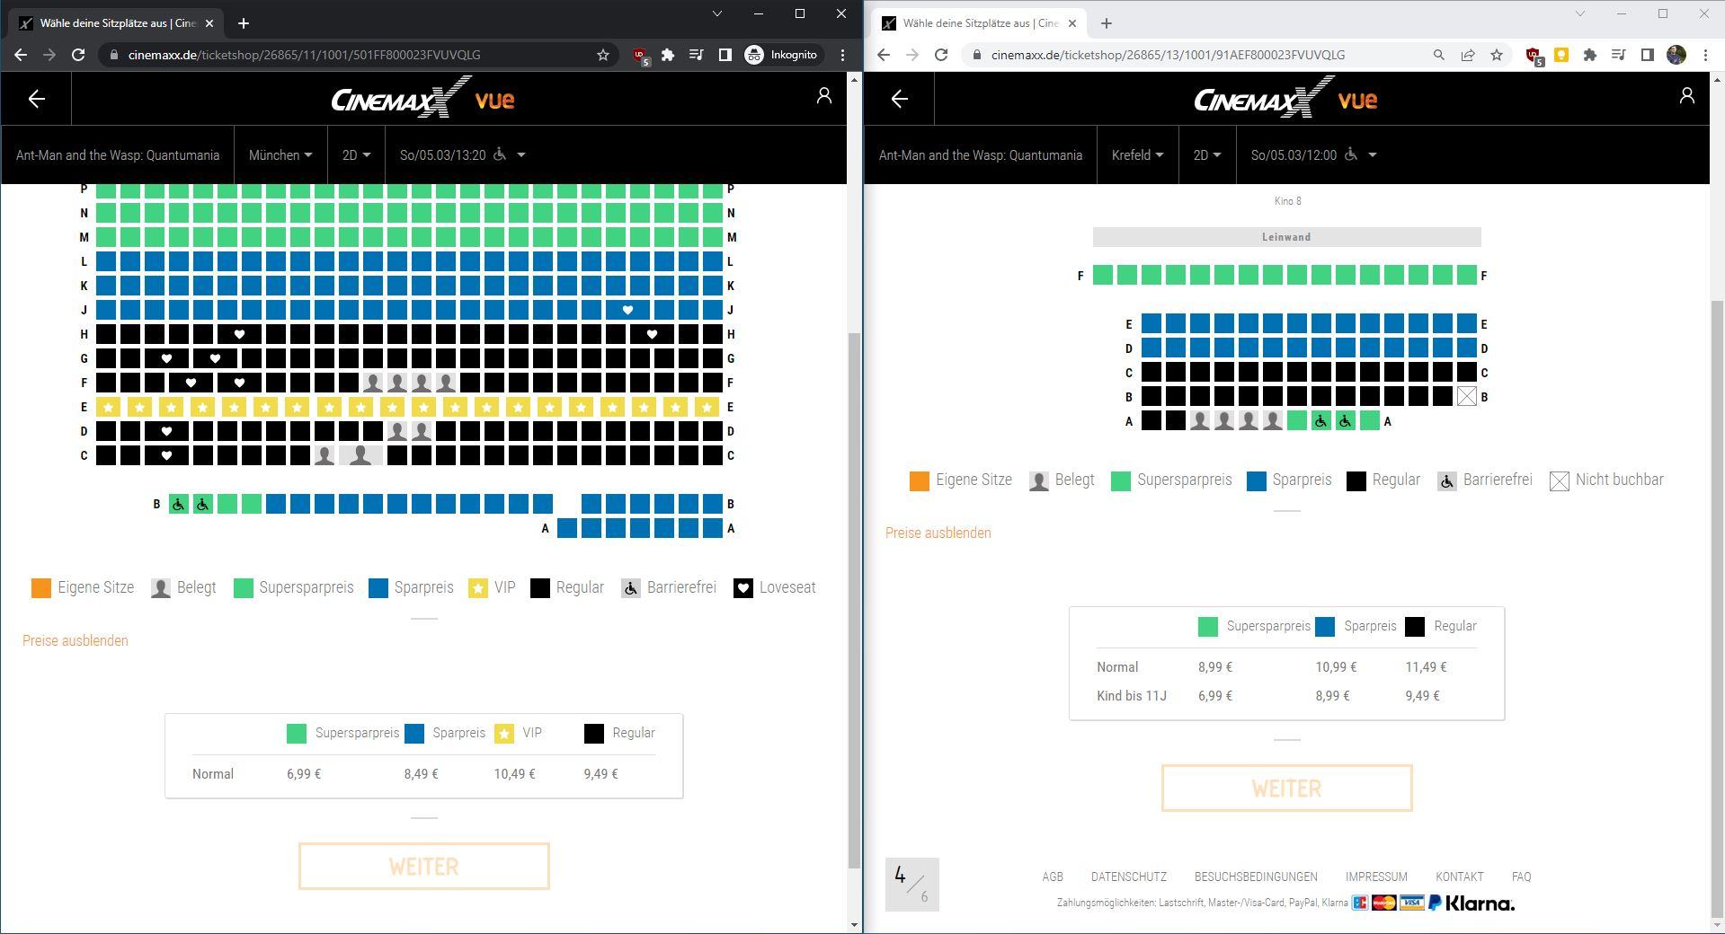Click WEITER button in left window
Image resolution: width=1725 pixels, height=934 pixels.
423,867
